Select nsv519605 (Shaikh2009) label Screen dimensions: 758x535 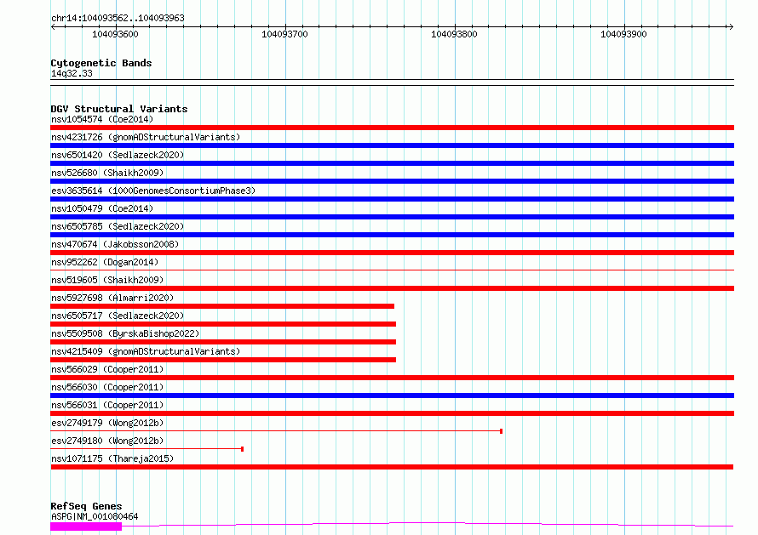coord(107,280)
